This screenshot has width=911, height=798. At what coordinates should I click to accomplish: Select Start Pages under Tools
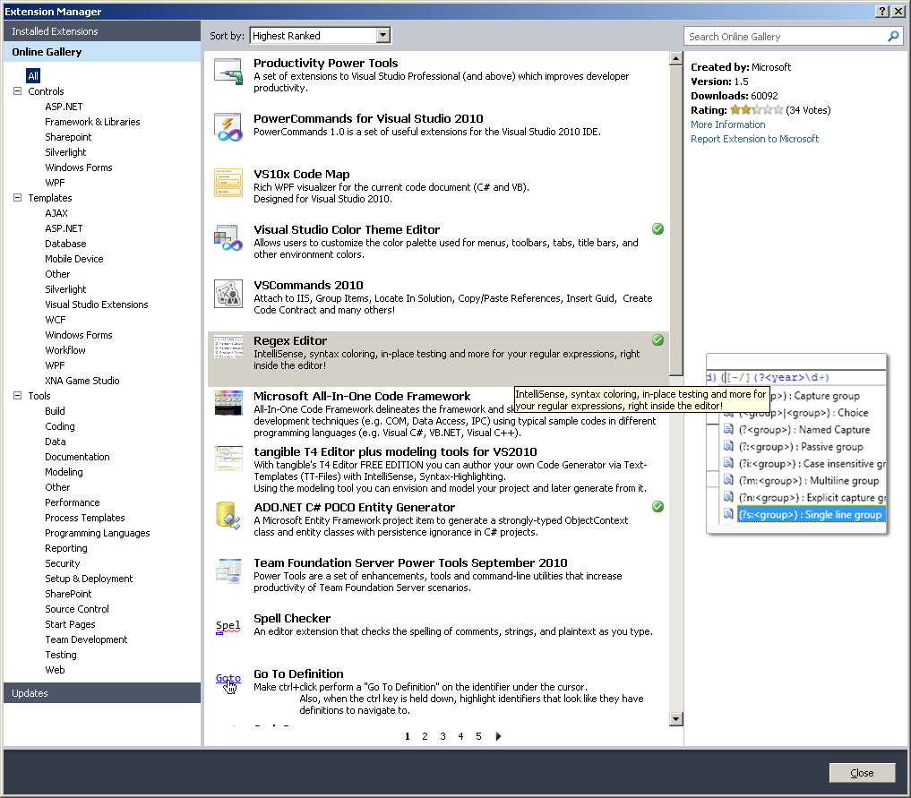point(70,623)
